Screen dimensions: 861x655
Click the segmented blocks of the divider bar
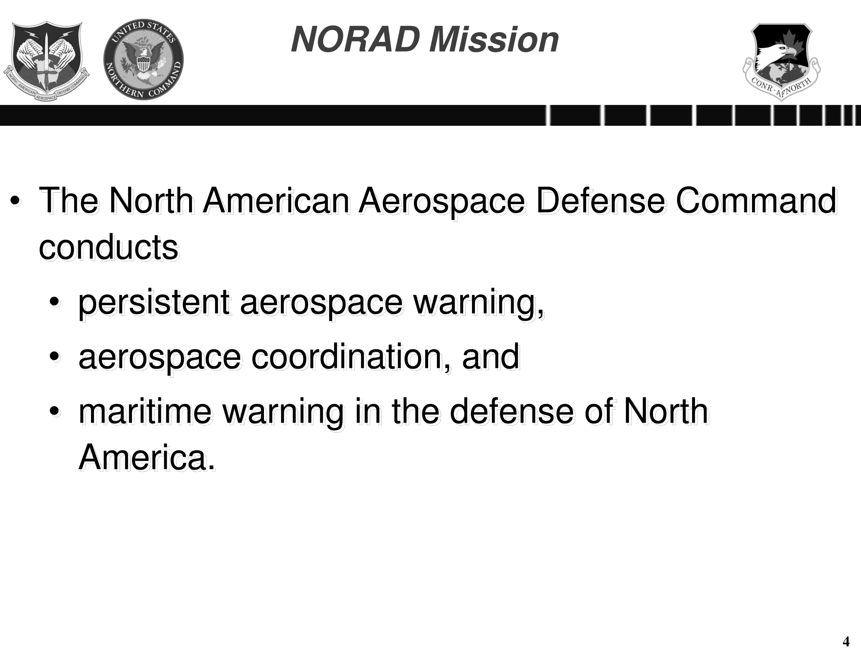(x=703, y=115)
